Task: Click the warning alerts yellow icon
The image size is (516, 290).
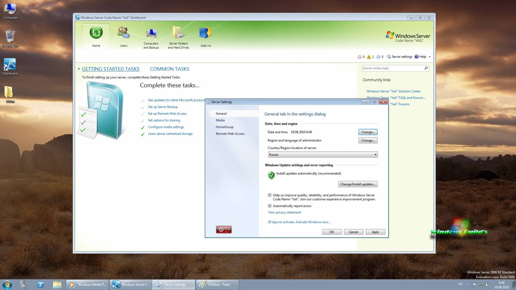Action: [369, 57]
